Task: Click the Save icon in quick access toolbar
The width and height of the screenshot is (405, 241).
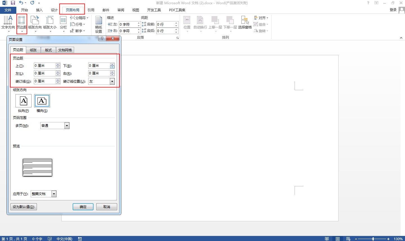Action: (x=13, y=3)
